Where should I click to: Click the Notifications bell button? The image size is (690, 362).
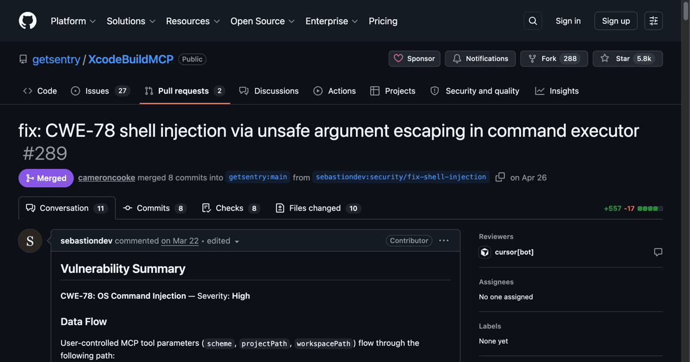pos(480,59)
